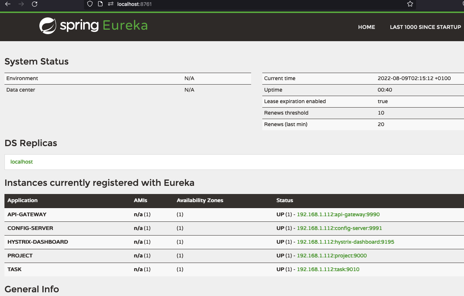Click the Current time value 2022-08-09T02:15:12
Viewport: 464px width, 296px height.
pyautogui.click(x=414, y=78)
